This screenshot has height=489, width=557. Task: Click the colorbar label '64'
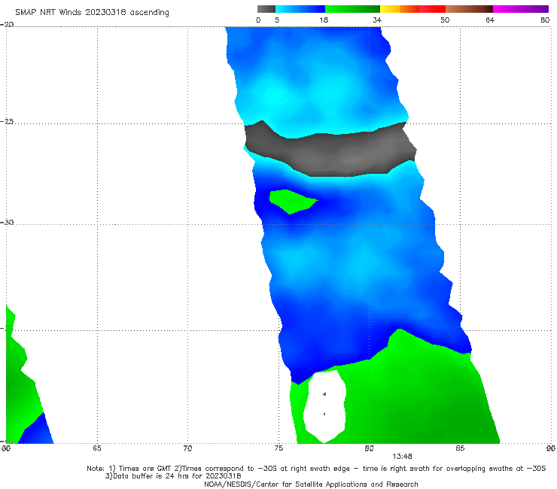tap(490, 20)
